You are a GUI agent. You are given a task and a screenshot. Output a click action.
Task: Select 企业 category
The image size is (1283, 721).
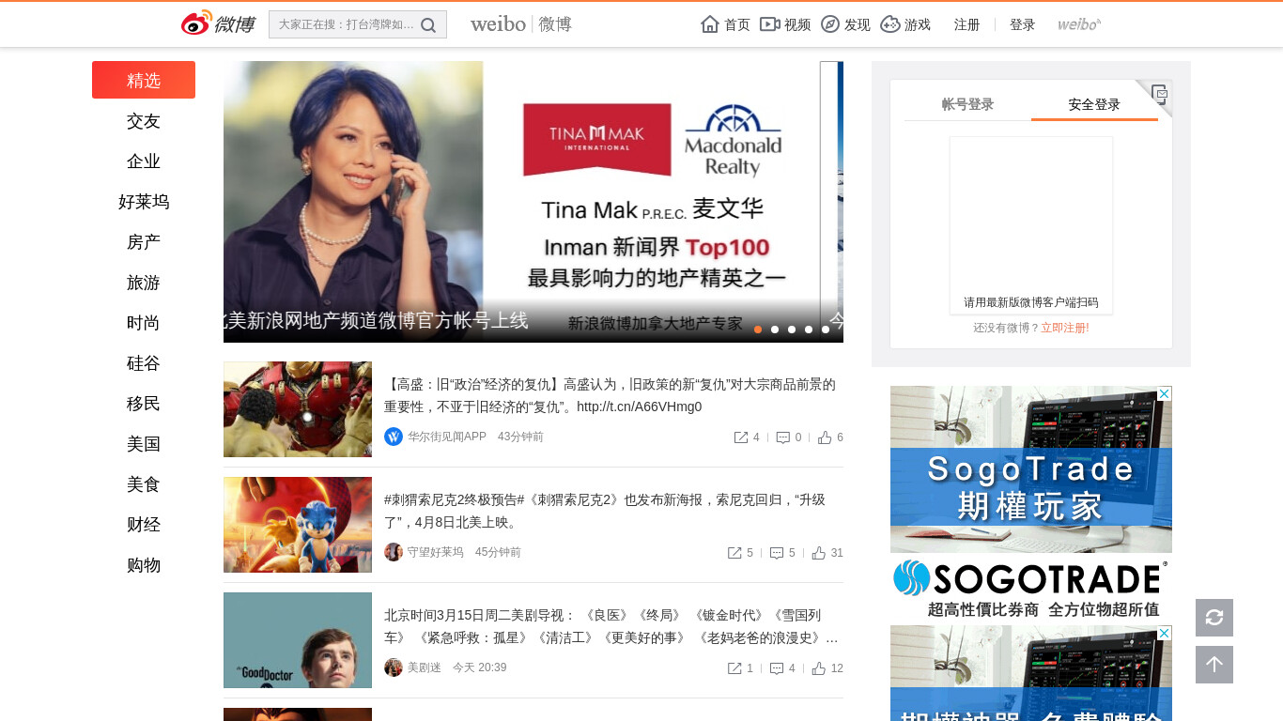coord(144,161)
